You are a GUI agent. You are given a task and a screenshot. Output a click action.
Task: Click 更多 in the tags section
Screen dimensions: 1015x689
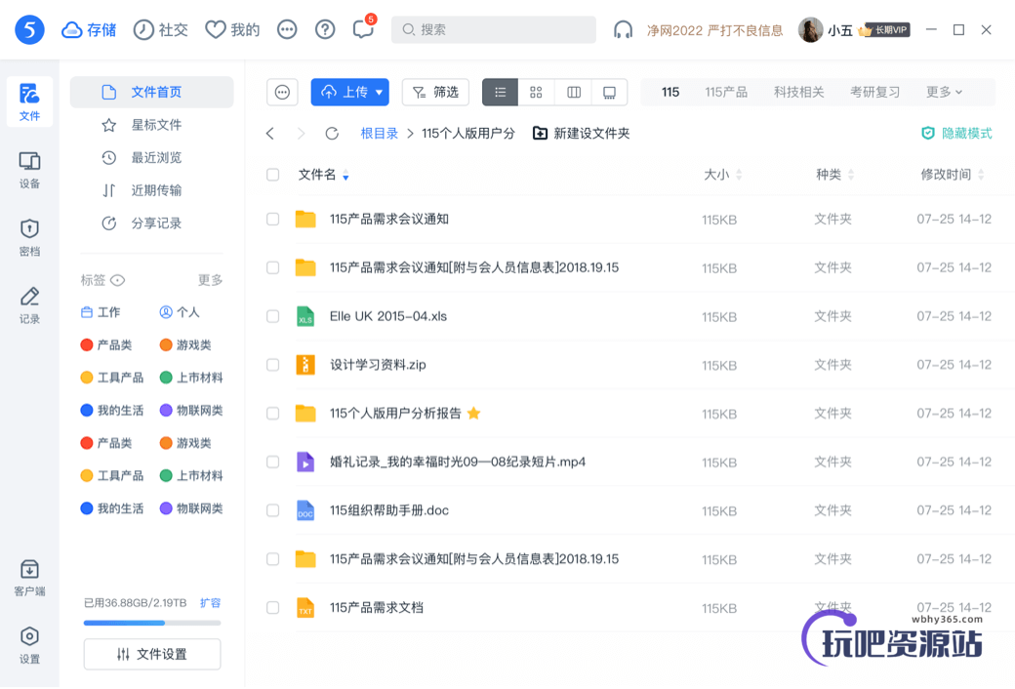(211, 280)
